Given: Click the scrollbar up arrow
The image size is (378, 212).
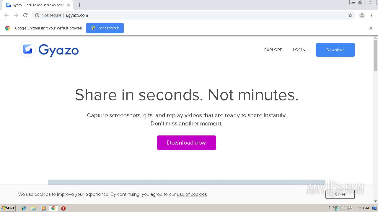Looking at the screenshot, I should point(376,38).
